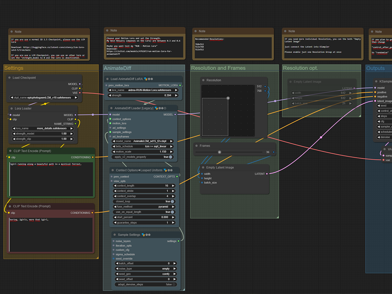Collapse the Load AnimateDiff LoRA node dot
The height and width of the screenshot is (294, 392).
pyautogui.click(x=108, y=79)
